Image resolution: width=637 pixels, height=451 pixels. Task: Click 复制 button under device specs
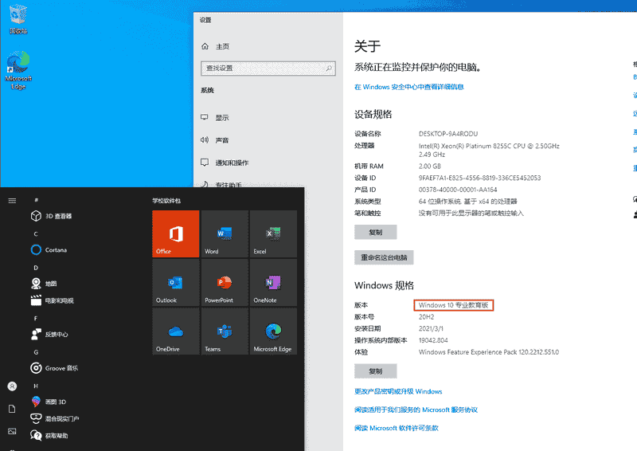pyautogui.click(x=375, y=232)
